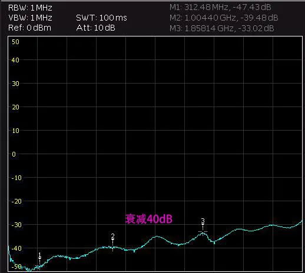Click the Att: 10 dB readout
The height and width of the screenshot is (273, 305).
tap(95, 28)
